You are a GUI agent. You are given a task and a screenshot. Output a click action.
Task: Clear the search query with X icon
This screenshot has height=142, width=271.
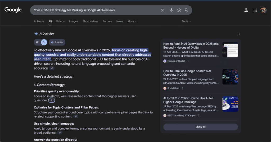coord(162,10)
